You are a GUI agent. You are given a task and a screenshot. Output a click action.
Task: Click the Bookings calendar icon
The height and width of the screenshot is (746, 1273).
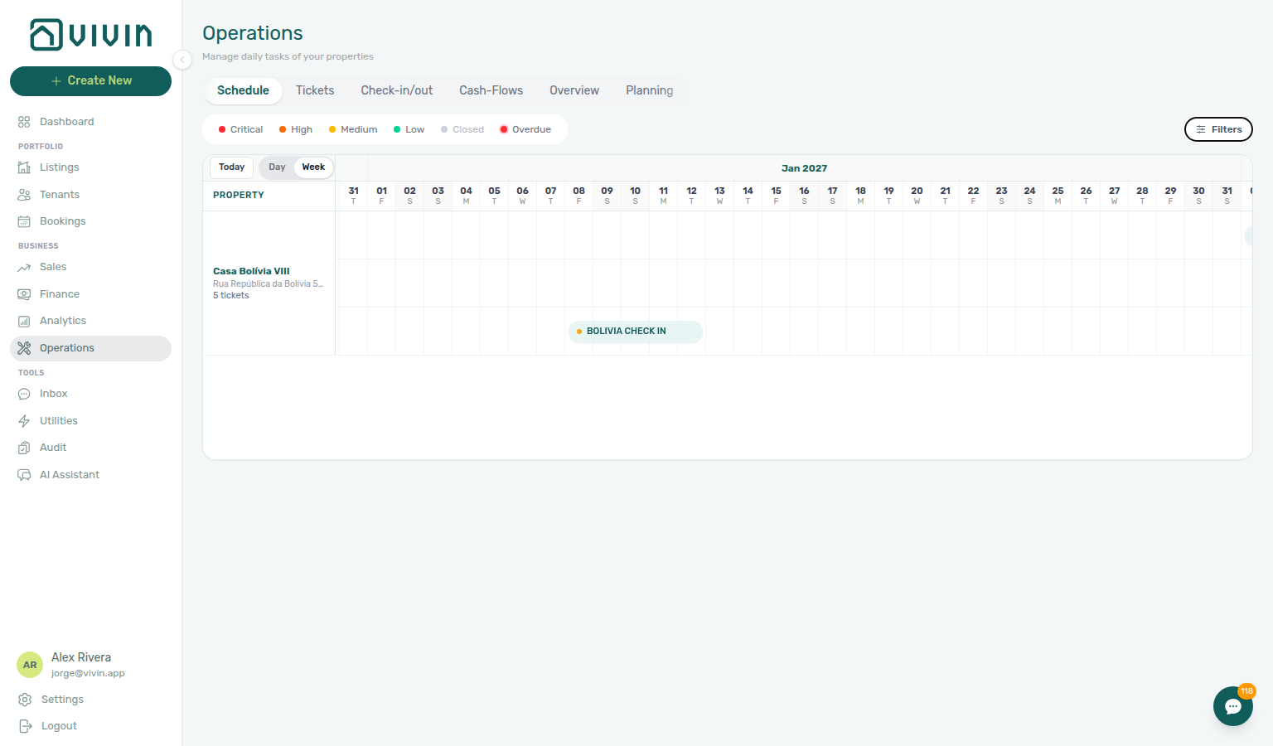(24, 221)
